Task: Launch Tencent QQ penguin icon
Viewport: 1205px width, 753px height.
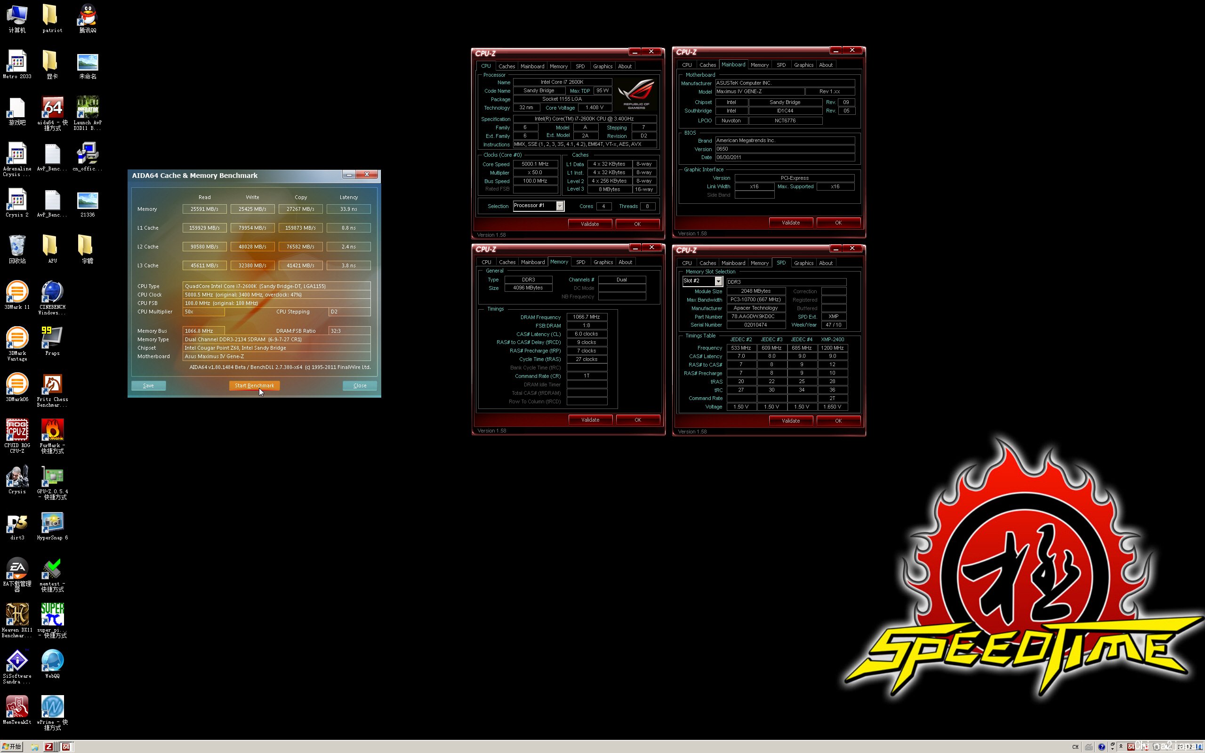Action: pos(88,18)
